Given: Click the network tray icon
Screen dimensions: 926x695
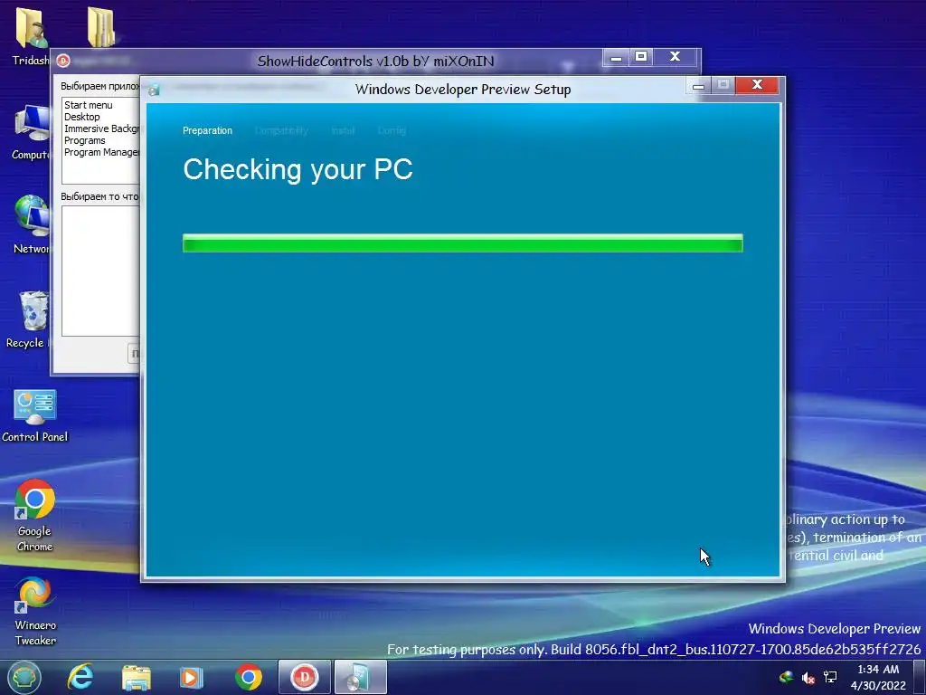Looking at the screenshot, I should [x=830, y=677].
